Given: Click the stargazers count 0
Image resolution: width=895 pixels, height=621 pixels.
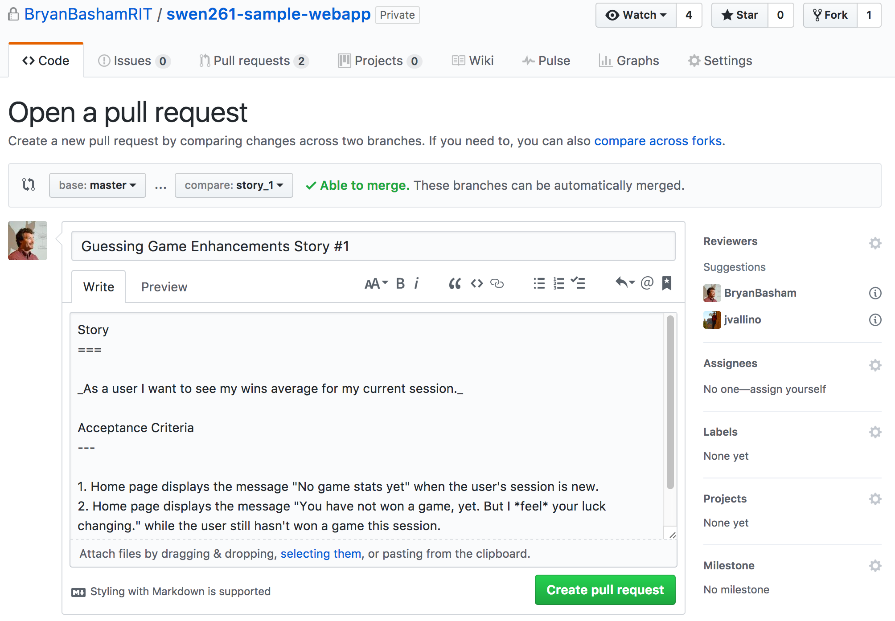Looking at the screenshot, I should click(780, 15).
